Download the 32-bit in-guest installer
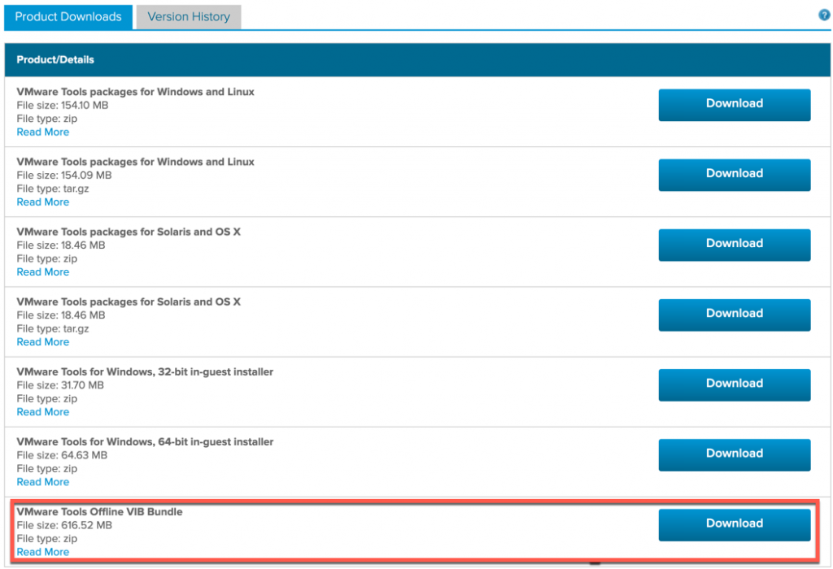Viewport: 833px width, 569px height. pyautogui.click(x=735, y=384)
